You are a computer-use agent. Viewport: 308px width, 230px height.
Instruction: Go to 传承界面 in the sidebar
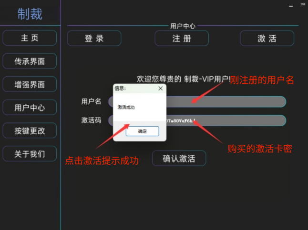pos(30,61)
